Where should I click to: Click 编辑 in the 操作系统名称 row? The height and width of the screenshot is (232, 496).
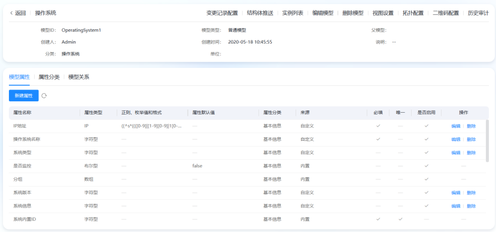456,140
